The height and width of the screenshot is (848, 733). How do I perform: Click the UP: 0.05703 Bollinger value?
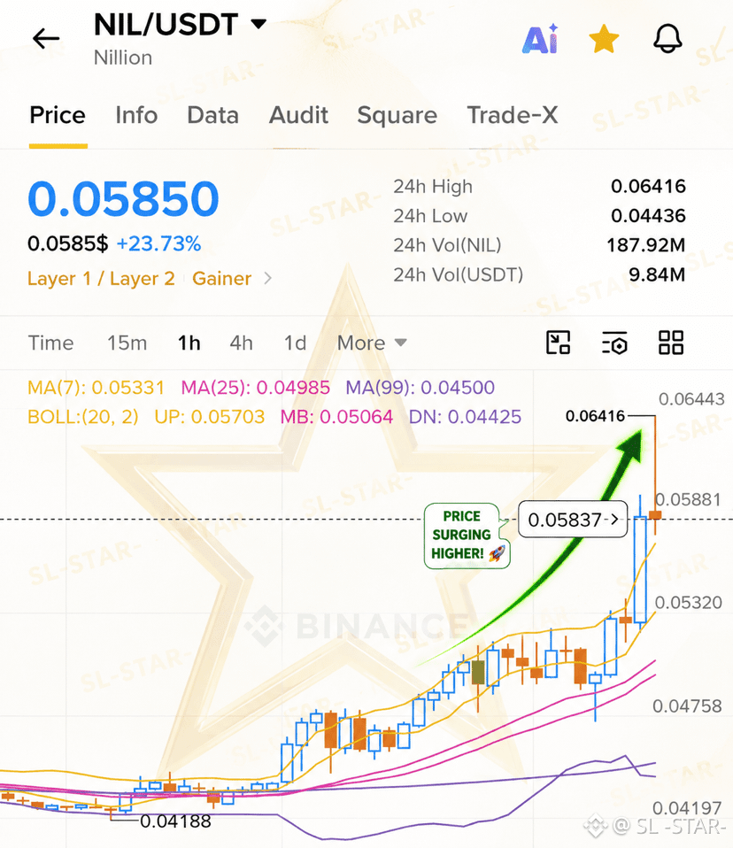(209, 417)
